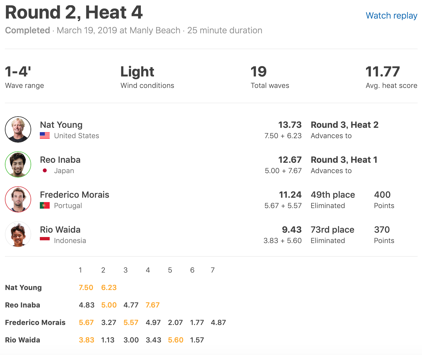
Task: Click the United States flag icon
Action: click(45, 135)
